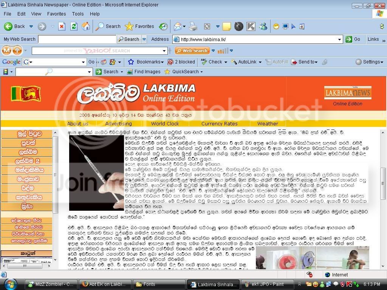Expand the My Web Search button dropdown arrow
This screenshot has width=387, height=290.
(x=144, y=39)
